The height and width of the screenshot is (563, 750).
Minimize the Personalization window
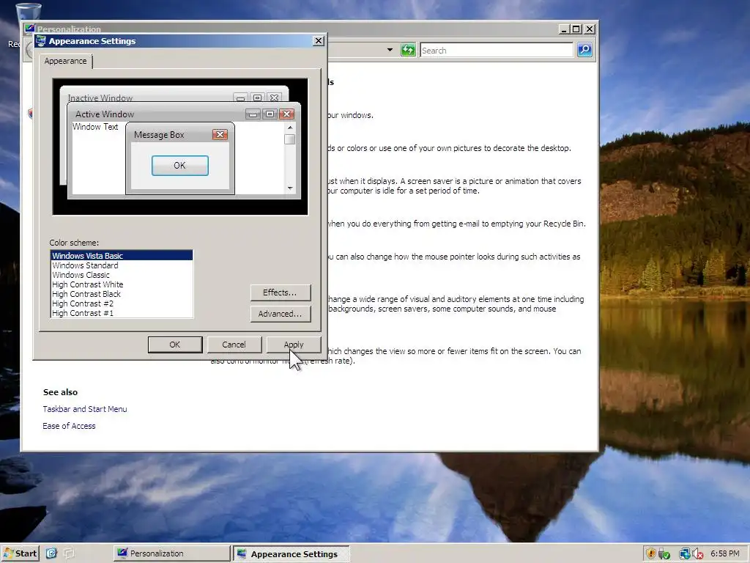pos(564,29)
